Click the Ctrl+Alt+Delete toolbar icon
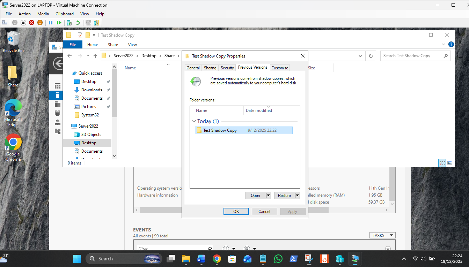Viewport: 469px width, 267px height. 5,23
